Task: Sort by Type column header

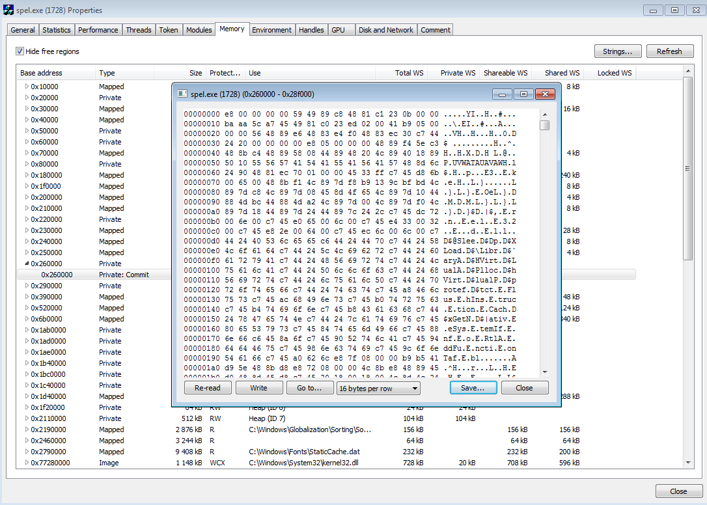Action: coord(124,73)
